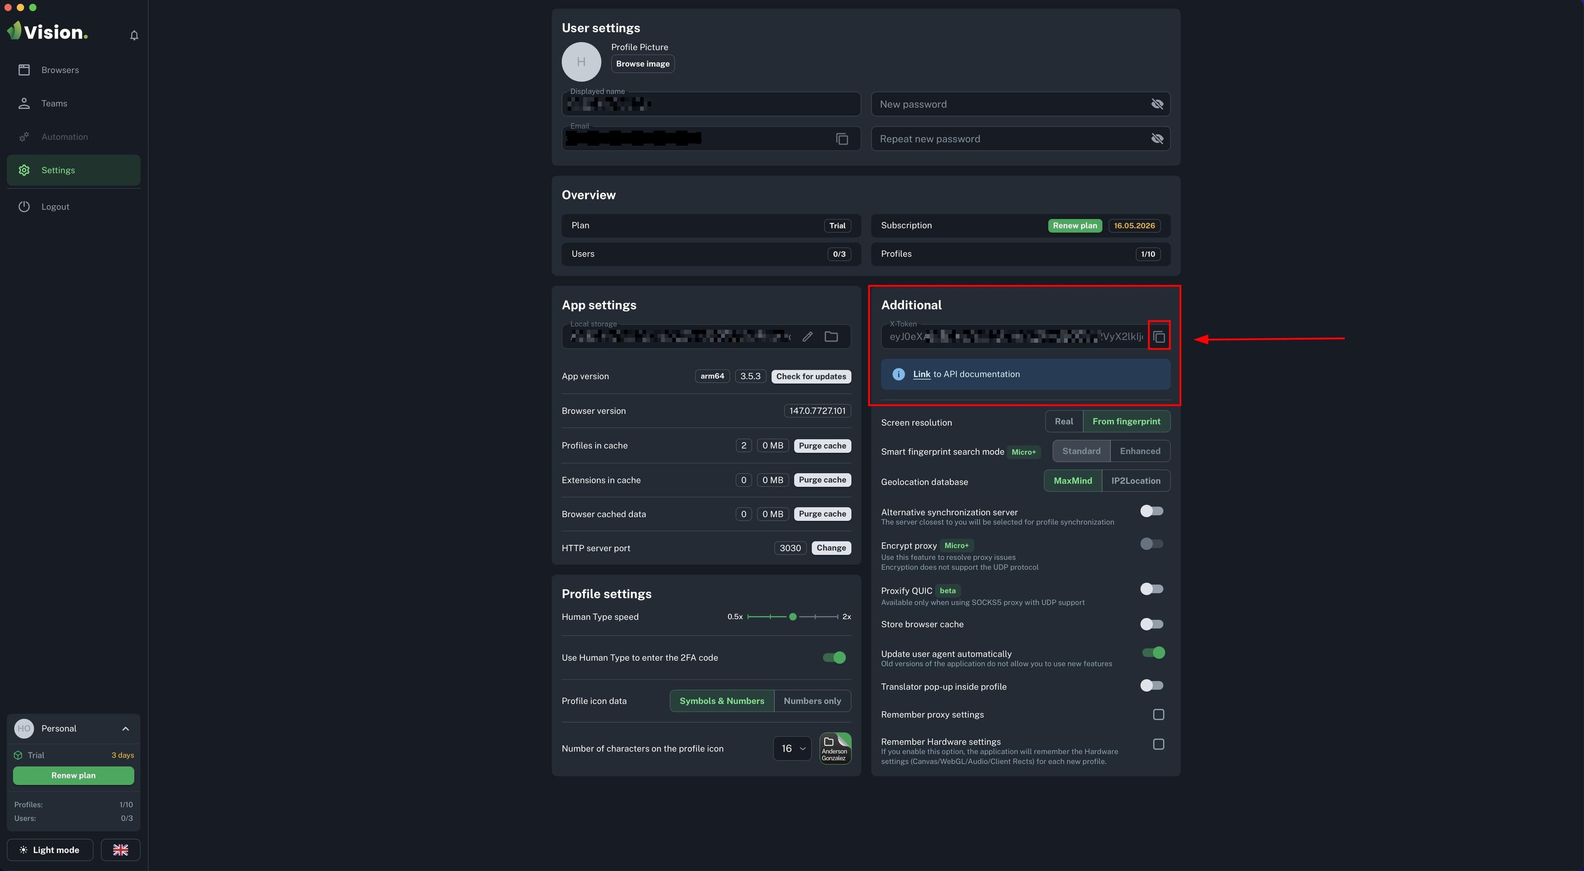The width and height of the screenshot is (1584, 871).
Task: Check Remember proxy settings
Action: point(1158,714)
